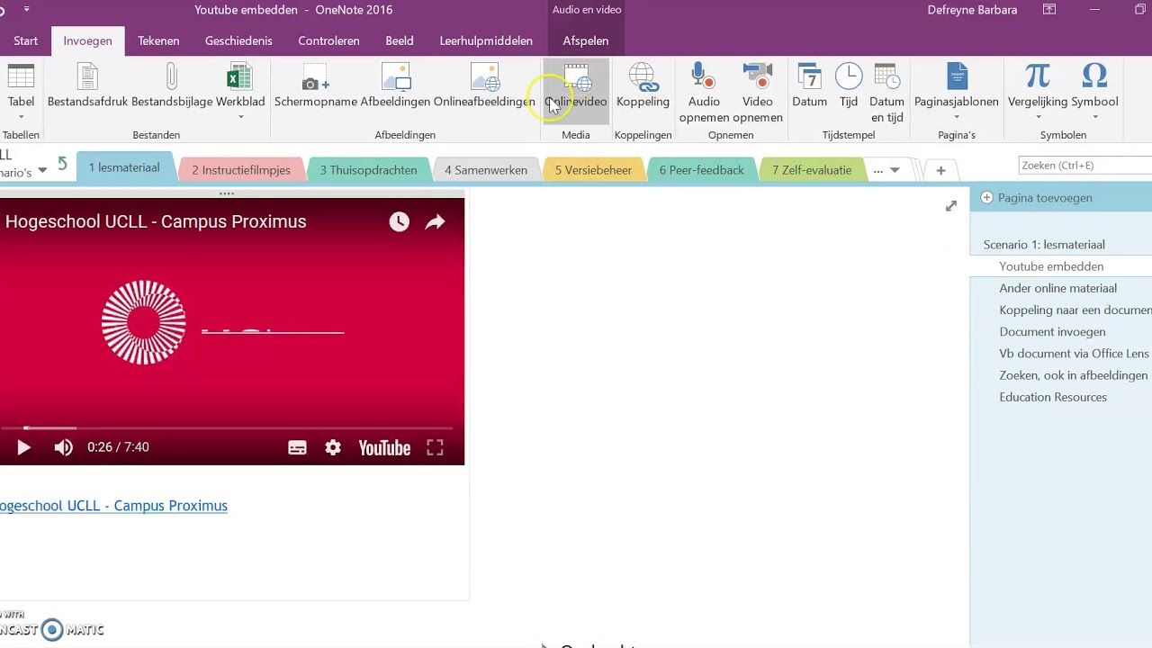Add a new section with plus tab
This screenshot has width=1152, height=648.
[x=940, y=170]
